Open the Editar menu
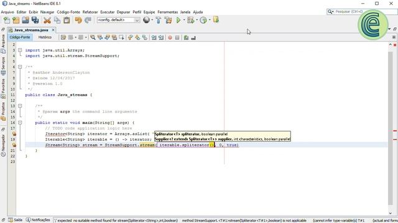Viewport: 398px width, 223px height. [x=21, y=12]
